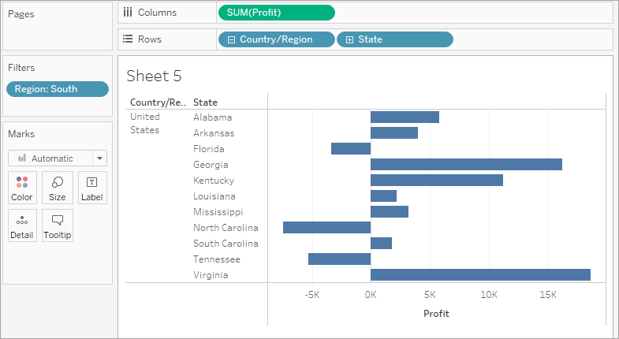Screen dimensions: 619x339
Task: Click the State column header
Action: pos(206,102)
